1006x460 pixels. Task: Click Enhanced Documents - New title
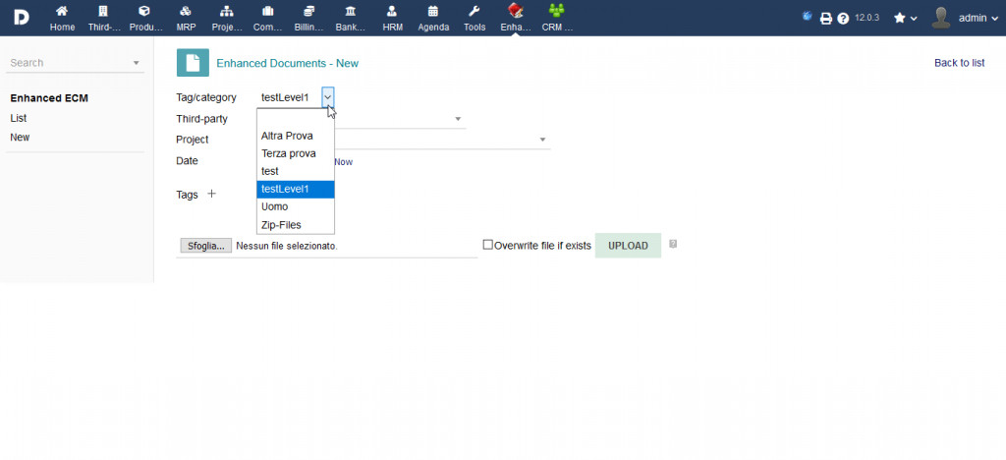pos(288,64)
